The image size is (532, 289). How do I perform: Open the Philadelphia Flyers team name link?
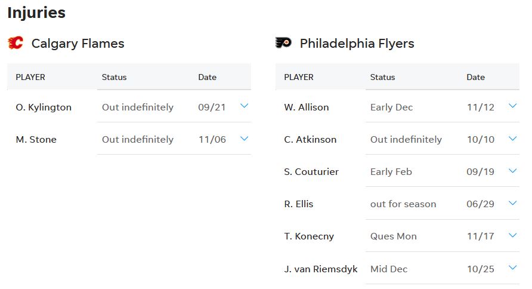coord(357,44)
